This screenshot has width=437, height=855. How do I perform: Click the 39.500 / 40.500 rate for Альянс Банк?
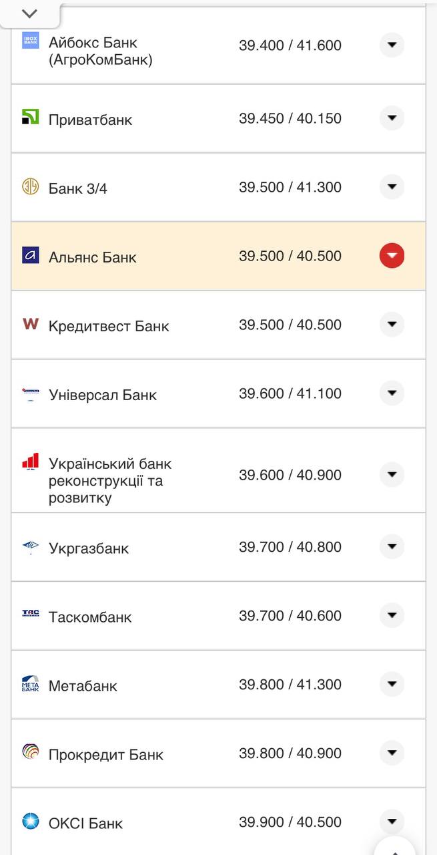click(x=291, y=255)
